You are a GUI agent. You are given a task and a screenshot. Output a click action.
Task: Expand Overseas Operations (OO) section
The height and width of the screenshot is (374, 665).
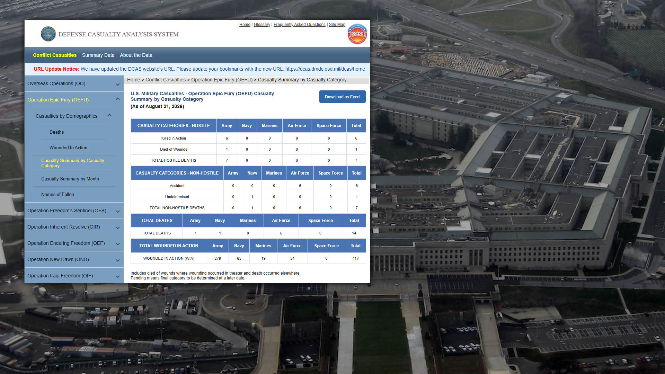74,83
